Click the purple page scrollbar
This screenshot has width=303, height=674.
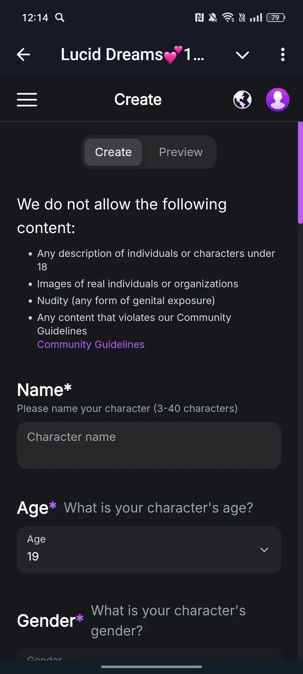[300, 173]
